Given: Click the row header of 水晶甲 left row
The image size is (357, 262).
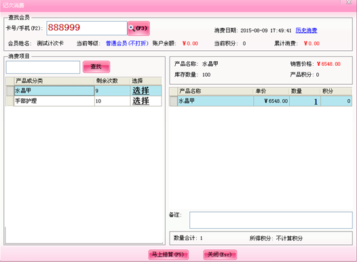Looking at the screenshot, I should tap(10, 90).
